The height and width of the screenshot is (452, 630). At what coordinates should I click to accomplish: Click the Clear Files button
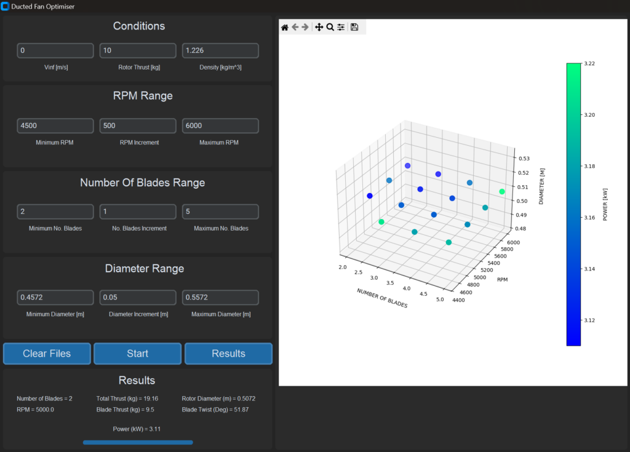(x=47, y=354)
